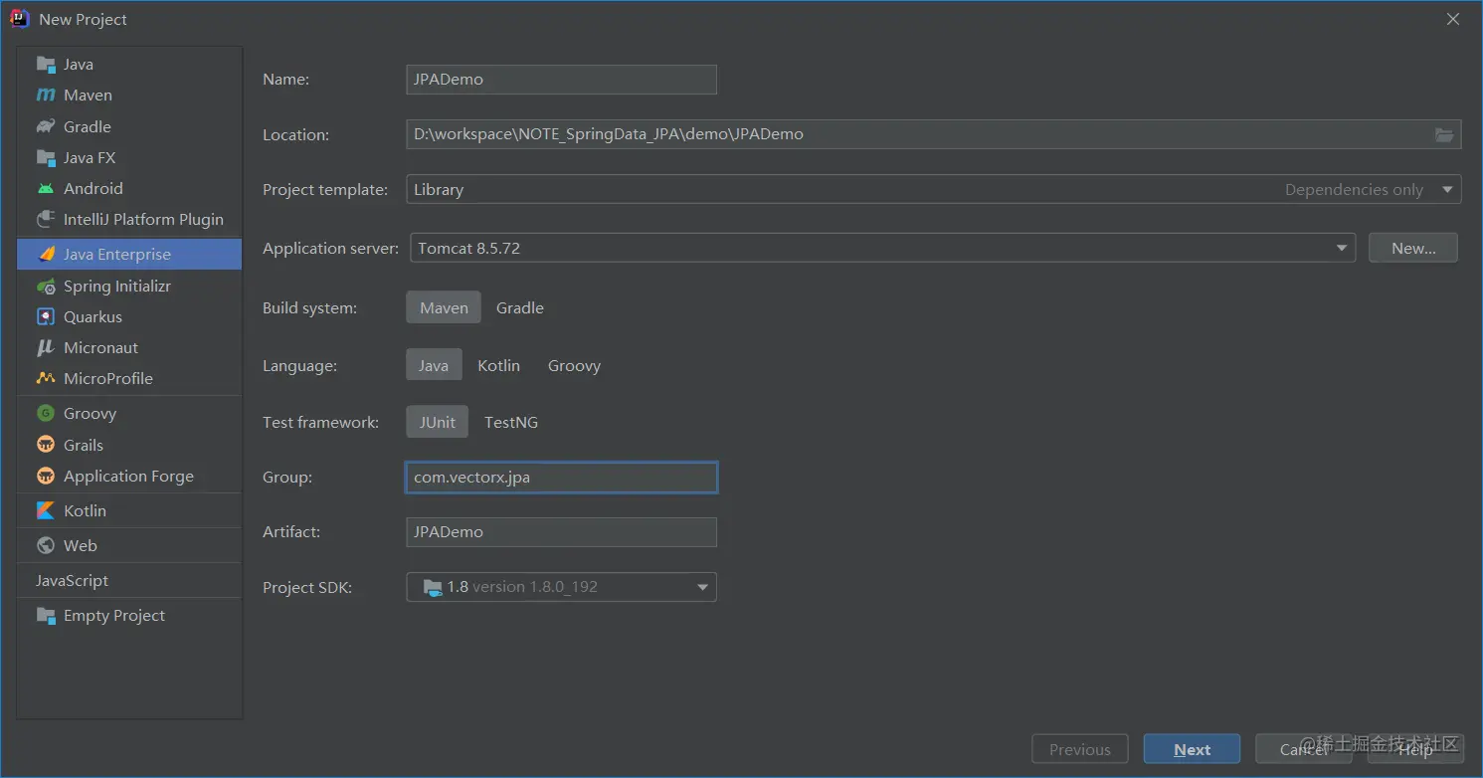Select JavaScript category in list
Viewport: 1483px width, 778px height.
pyautogui.click(x=129, y=580)
